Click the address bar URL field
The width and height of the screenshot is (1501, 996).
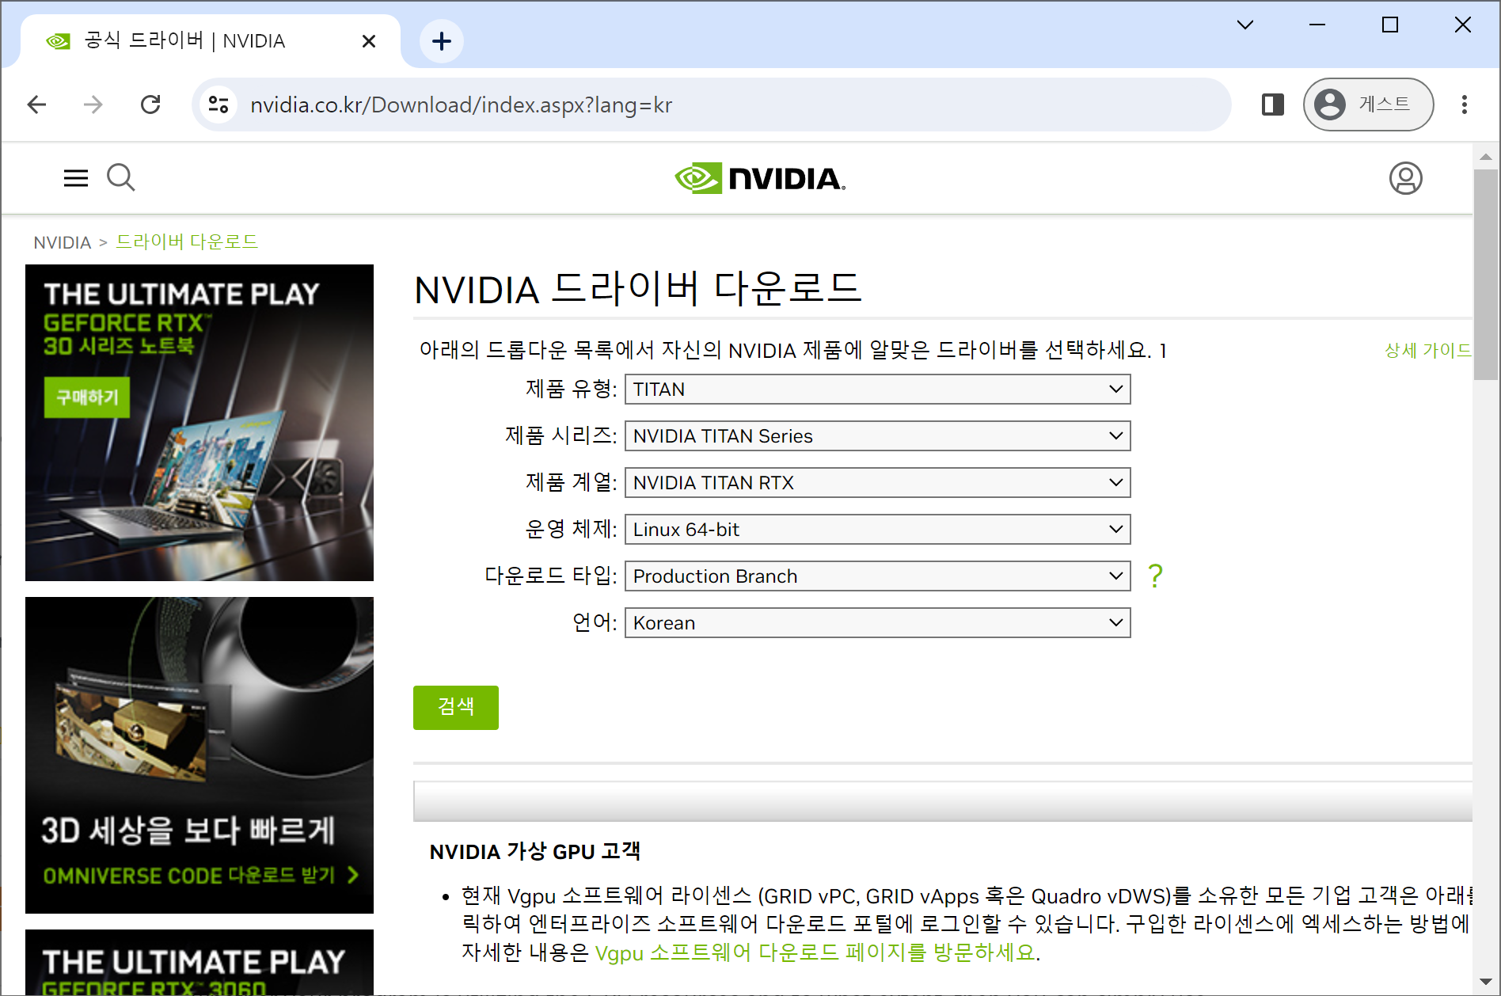[712, 105]
